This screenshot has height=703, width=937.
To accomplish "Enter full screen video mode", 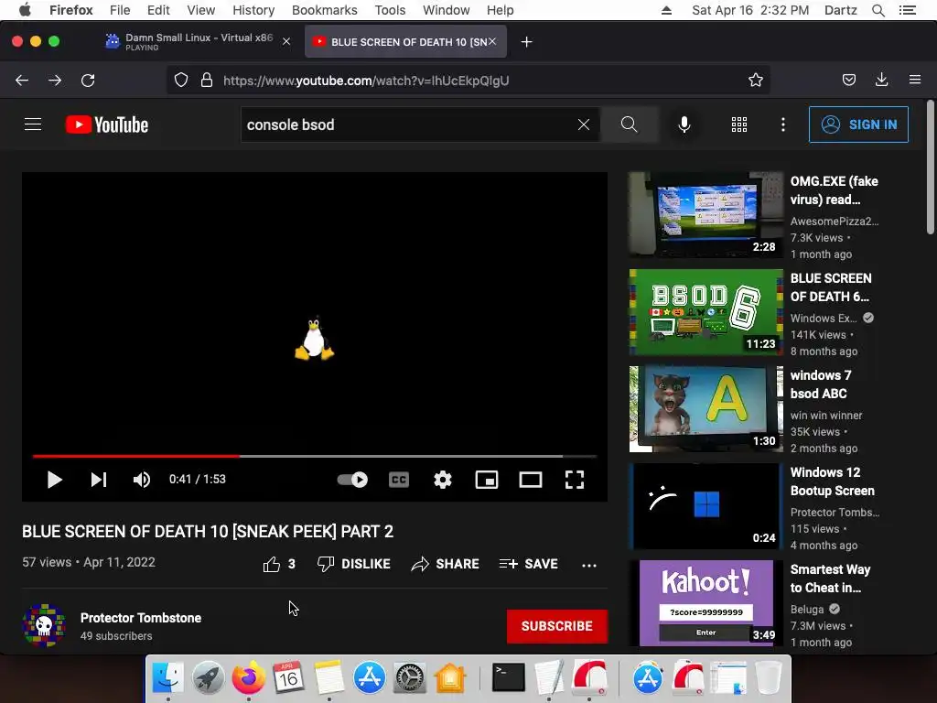I will (575, 480).
